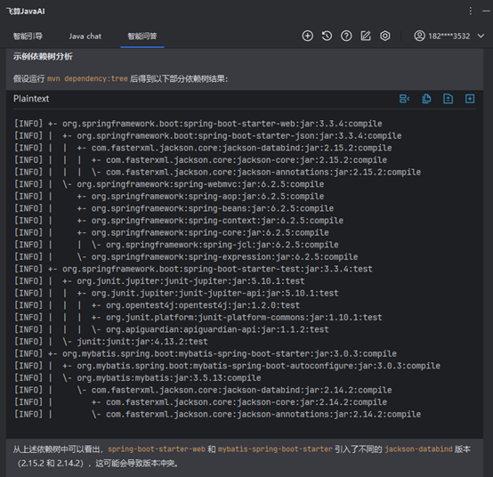Image resolution: width=493 pixels, height=477 pixels.
Task: Open the help question mark icon
Action: (346, 36)
